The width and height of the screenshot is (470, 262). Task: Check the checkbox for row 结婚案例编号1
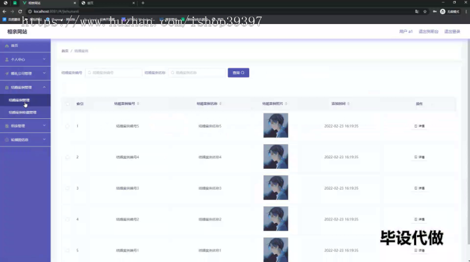pyautogui.click(x=67, y=251)
